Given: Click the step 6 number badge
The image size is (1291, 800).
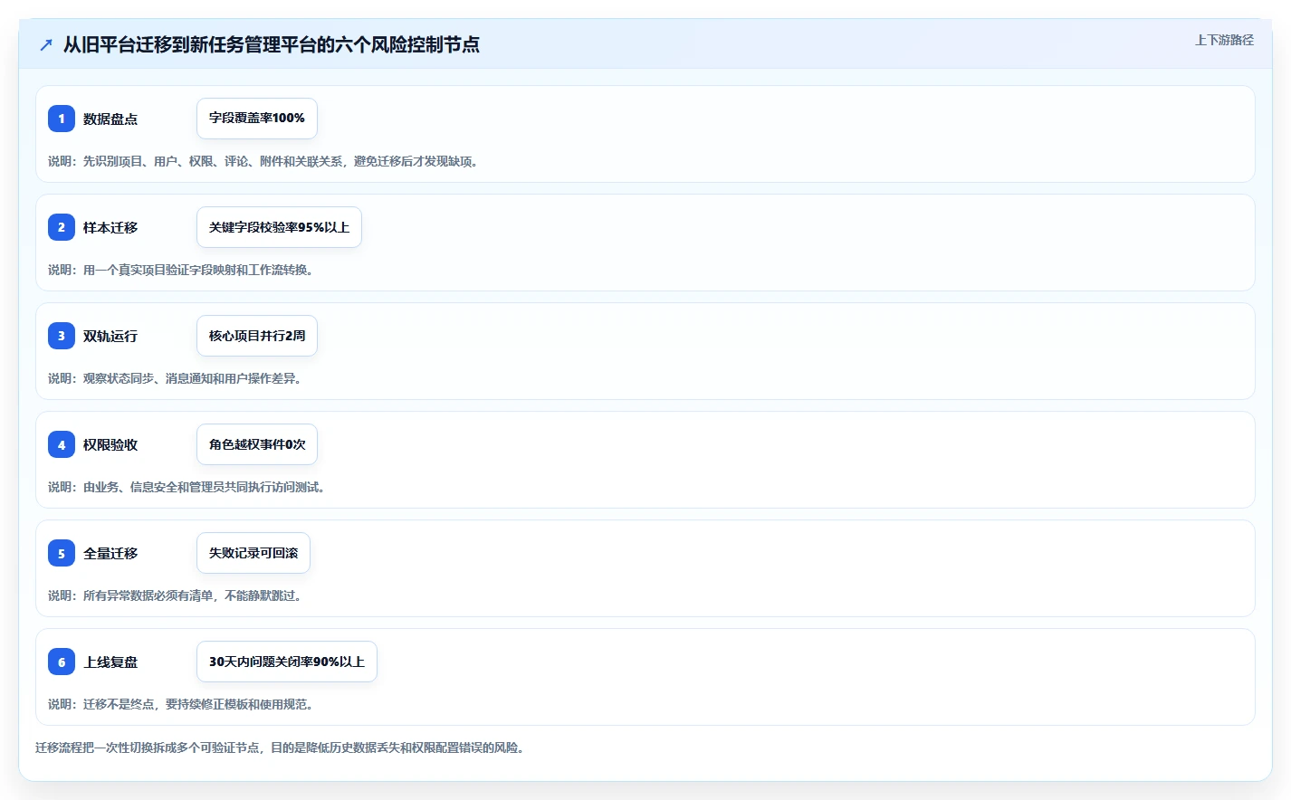Looking at the screenshot, I should (62, 662).
